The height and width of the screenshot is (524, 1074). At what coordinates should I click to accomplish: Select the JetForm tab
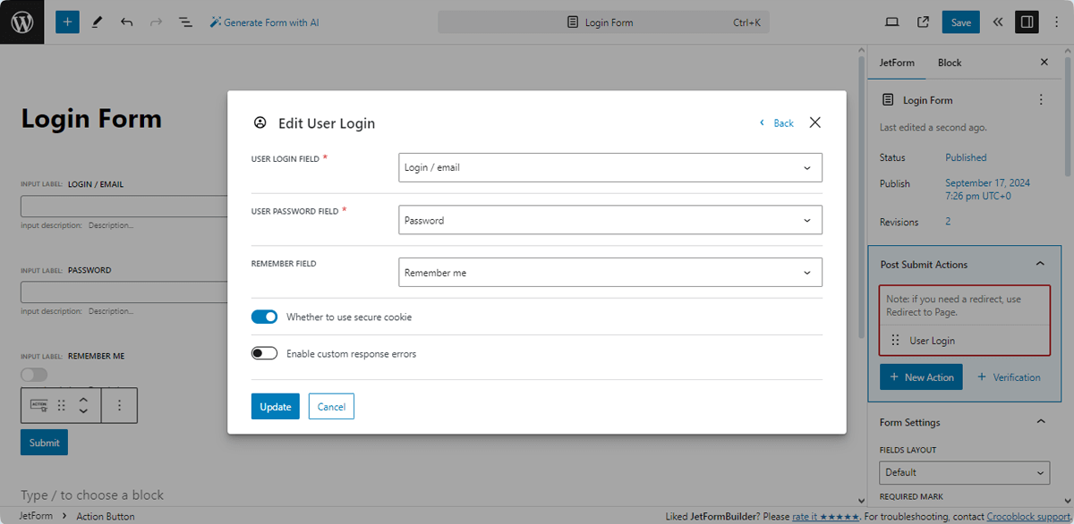tap(897, 63)
